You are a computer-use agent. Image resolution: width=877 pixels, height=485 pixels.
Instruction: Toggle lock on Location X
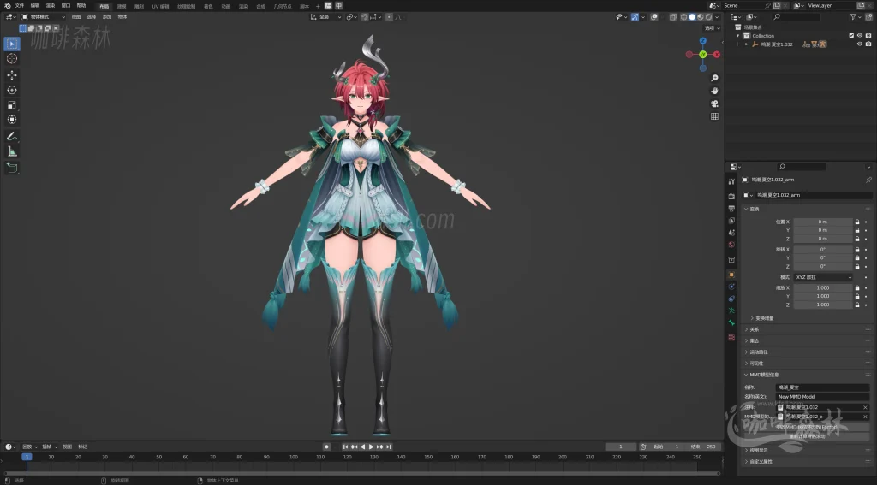[856, 222]
